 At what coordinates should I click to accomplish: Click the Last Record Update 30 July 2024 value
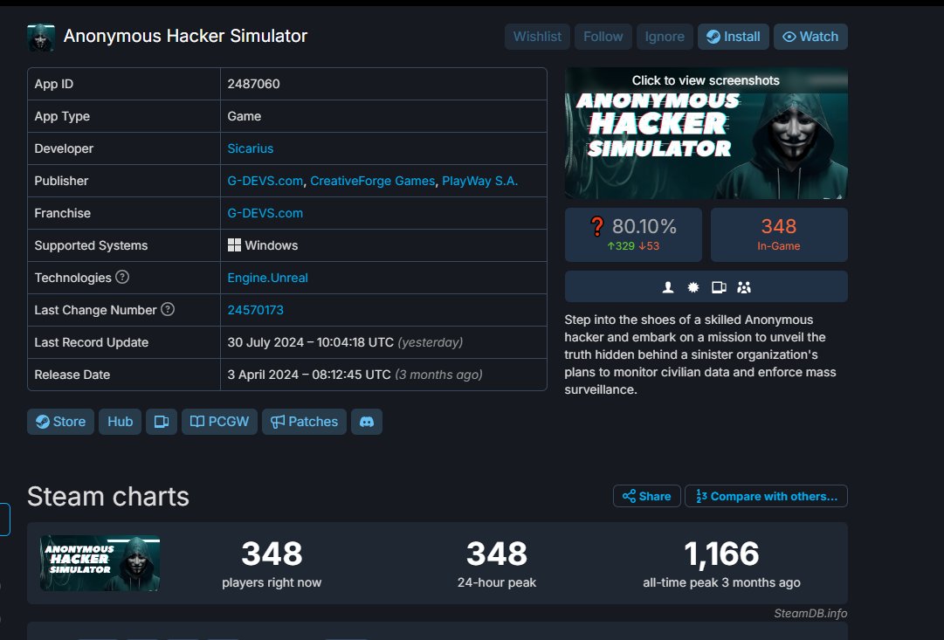(x=310, y=342)
